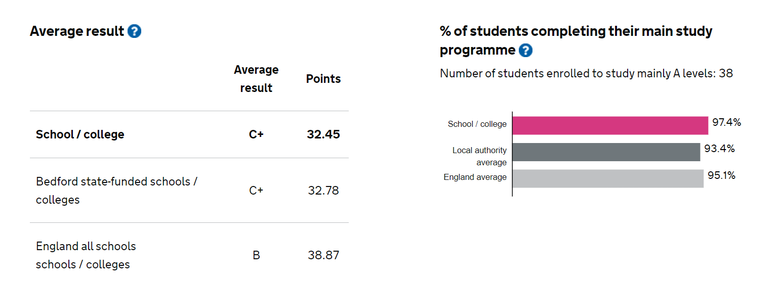Click the England average chart axis label
Image resolution: width=780 pixels, height=282 pixels.
coord(475,177)
